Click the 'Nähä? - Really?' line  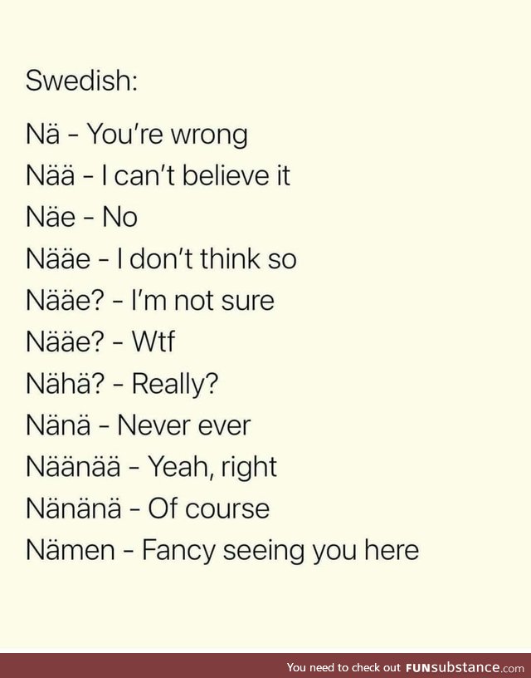pyautogui.click(x=122, y=385)
